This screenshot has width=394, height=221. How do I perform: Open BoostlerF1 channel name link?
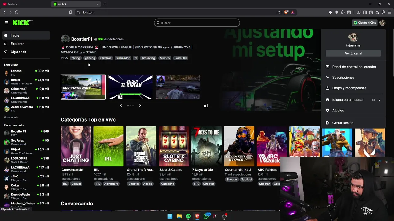[x=82, y=39]
